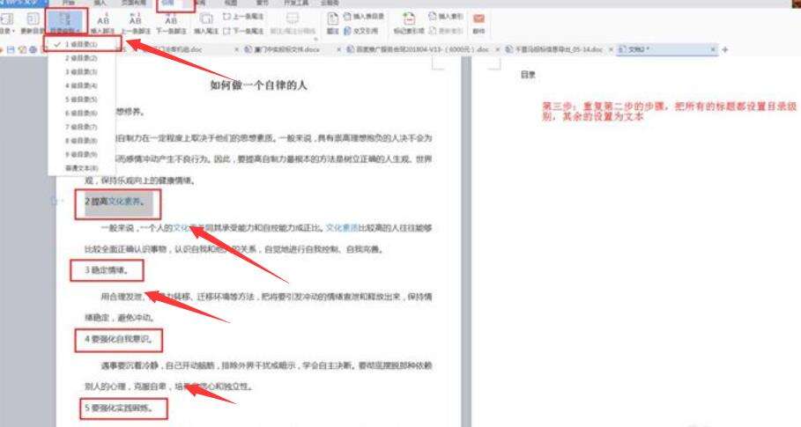Image resolution: width=801 pixels, height=427 pixels.
Task: Click the 目录 text on right page
Action: [x=528, y=75]
